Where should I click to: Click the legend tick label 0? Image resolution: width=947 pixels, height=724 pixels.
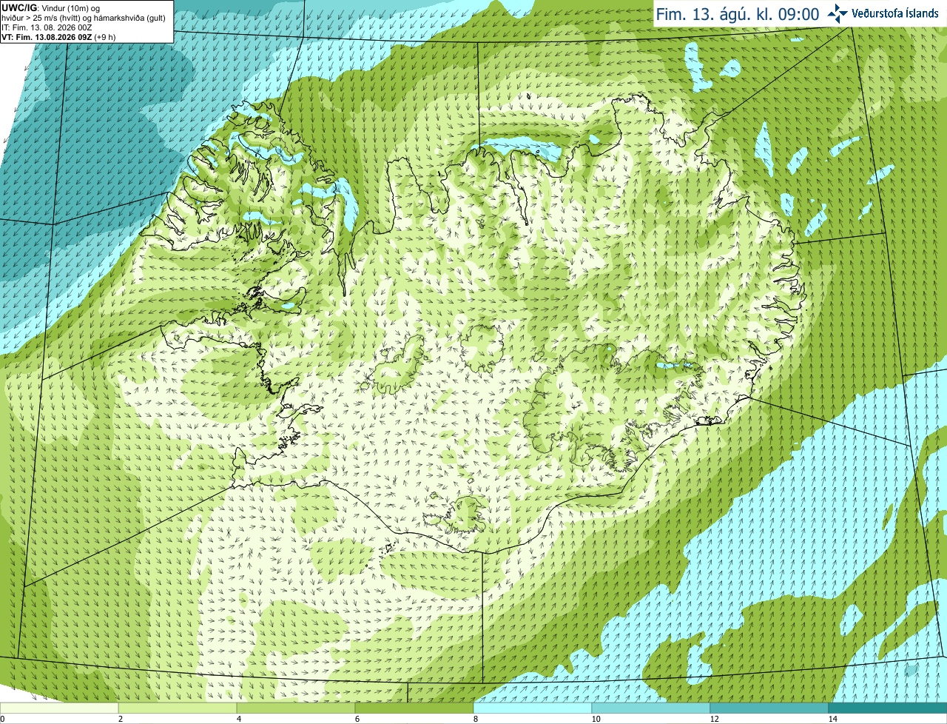tap(2, 719)
